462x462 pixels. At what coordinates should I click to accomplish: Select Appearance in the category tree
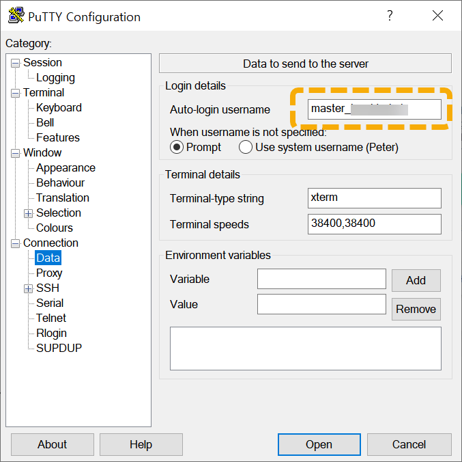pos(66,168)
